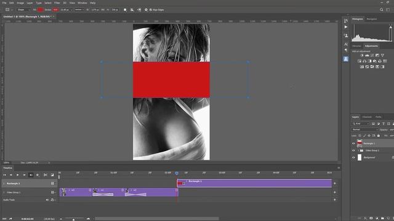
Task: Add a Curves adjustment
Action: point(372,55)
